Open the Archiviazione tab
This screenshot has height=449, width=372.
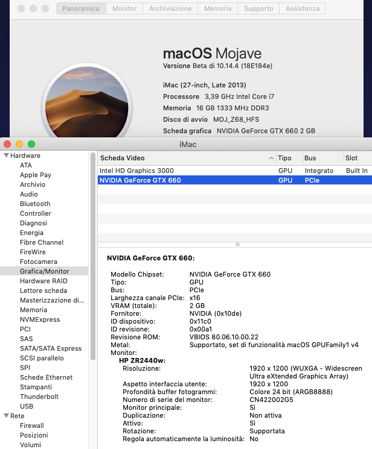170,8
